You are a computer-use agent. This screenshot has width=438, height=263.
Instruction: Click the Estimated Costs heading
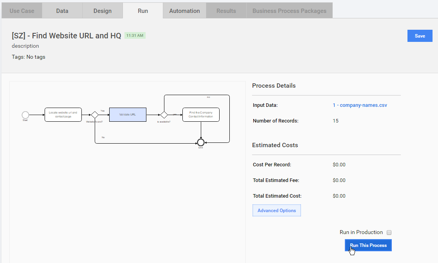point(275,145)
